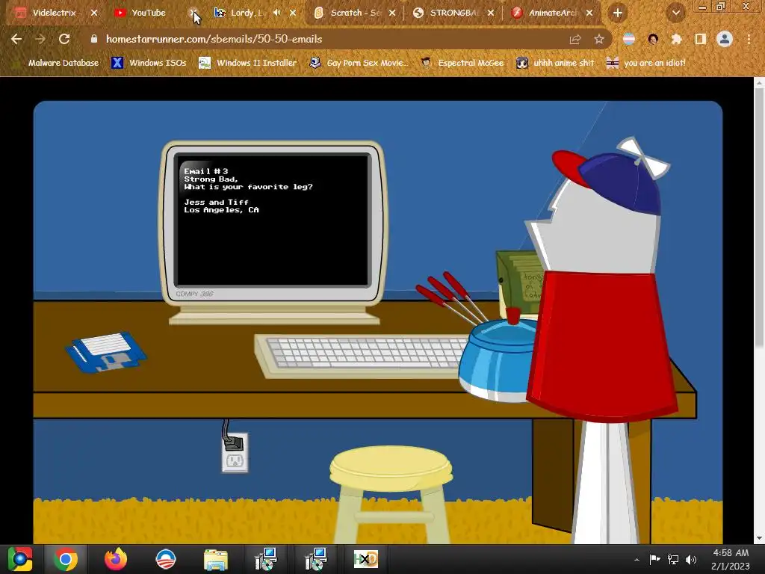Expand the tab search dropdown
Screen dimensions: 765x574
coord(675,13)
